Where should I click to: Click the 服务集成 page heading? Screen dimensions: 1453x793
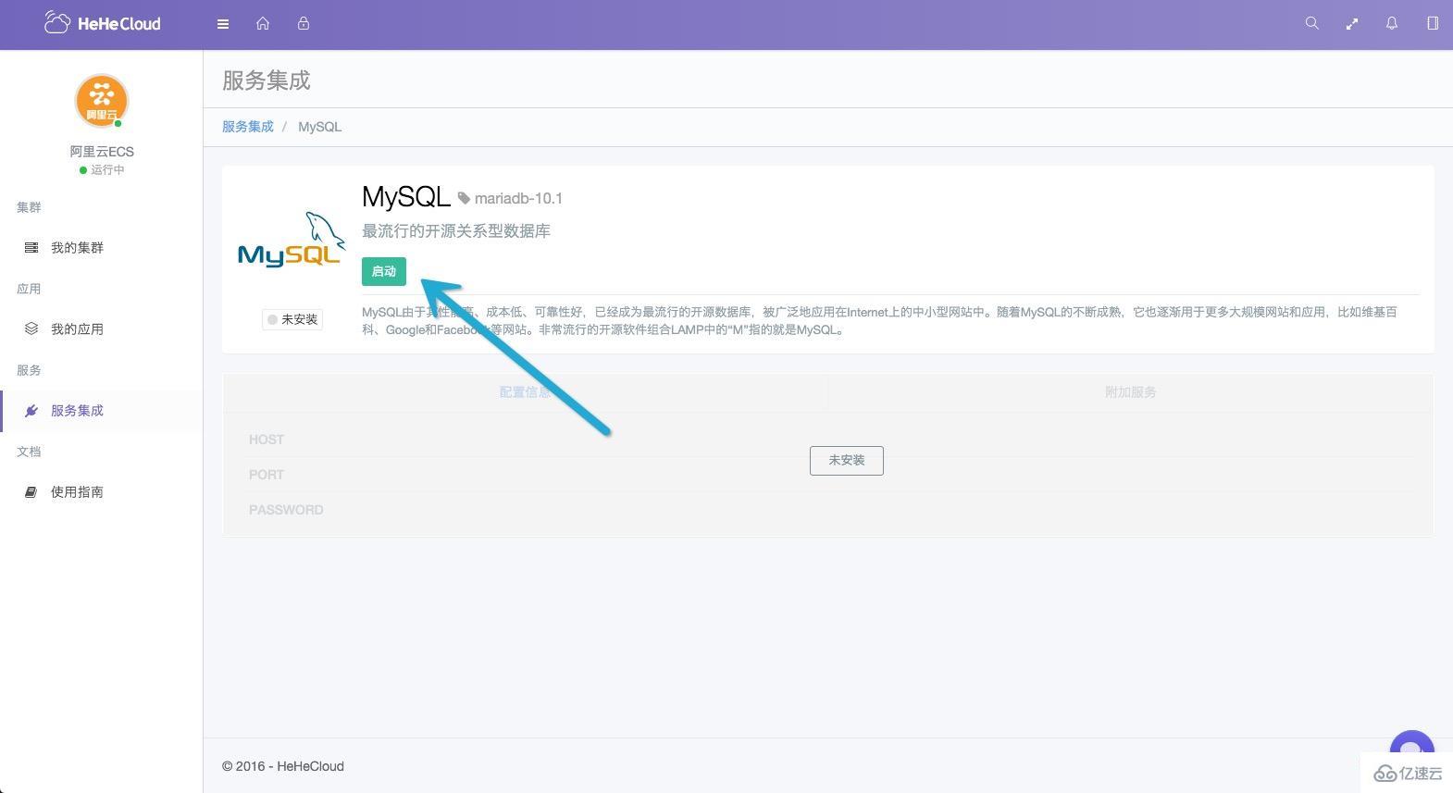pyautogui.click(x=267, y=81)
